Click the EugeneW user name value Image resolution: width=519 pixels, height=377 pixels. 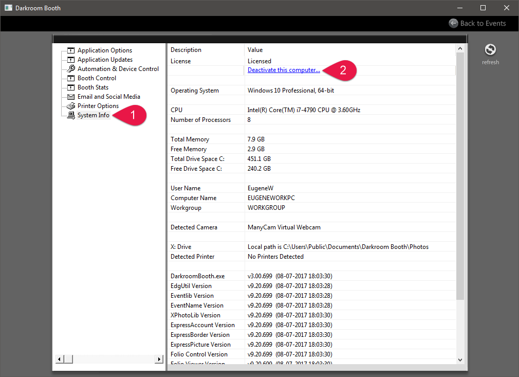(260, 188)
